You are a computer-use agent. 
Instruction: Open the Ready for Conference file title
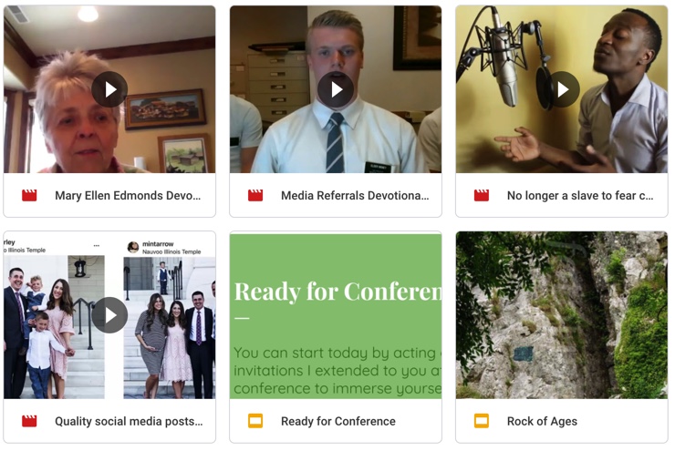click(x=338, y=421)
